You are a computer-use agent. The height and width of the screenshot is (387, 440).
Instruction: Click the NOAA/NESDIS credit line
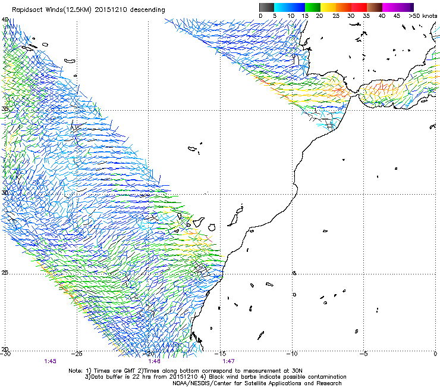click(x=257, y=383)
